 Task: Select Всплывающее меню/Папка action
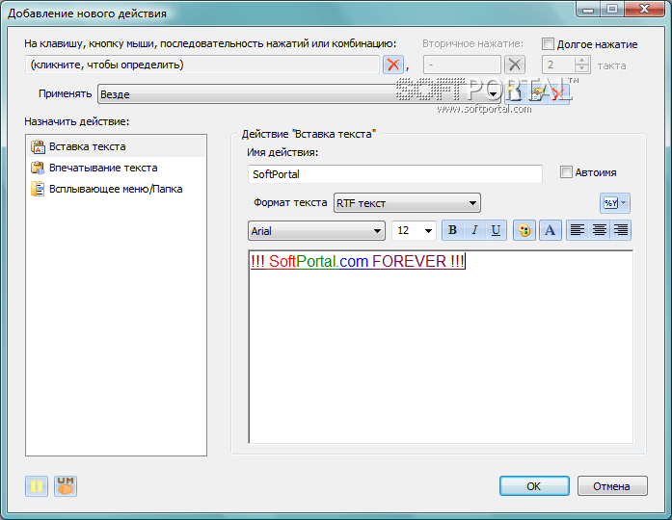(116, 189)
